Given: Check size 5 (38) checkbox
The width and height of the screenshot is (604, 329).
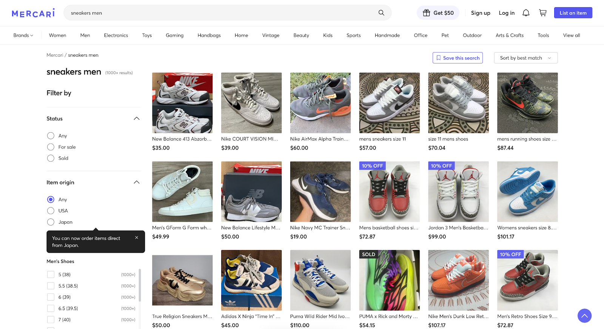Looking at the screenshot, I should tap(51, 275).
